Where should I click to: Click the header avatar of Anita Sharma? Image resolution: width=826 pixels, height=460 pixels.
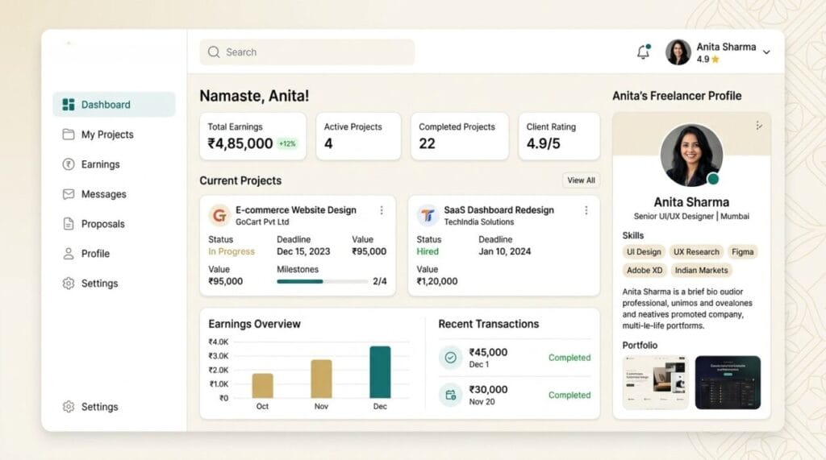point(678,52)
